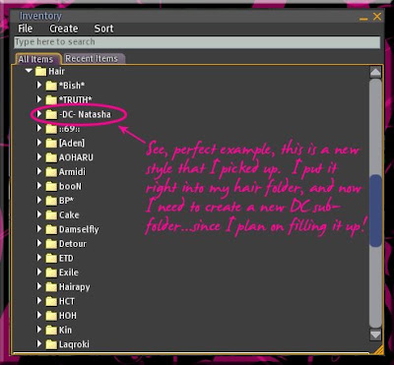Click the HOH folder icon
The image size is (394, 365).
point(51,316)
